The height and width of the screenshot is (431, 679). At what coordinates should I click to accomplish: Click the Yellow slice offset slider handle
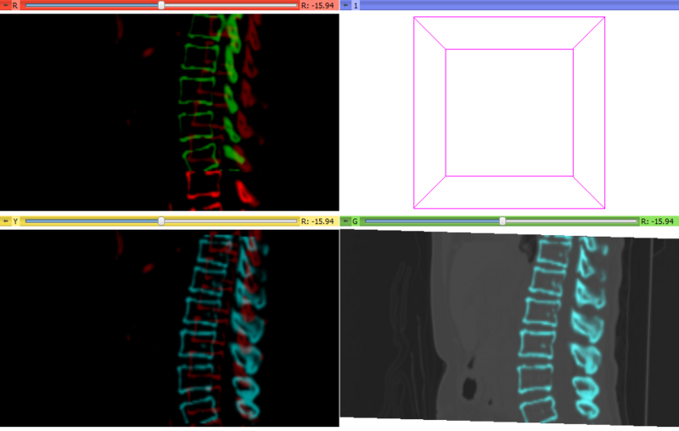161,221
